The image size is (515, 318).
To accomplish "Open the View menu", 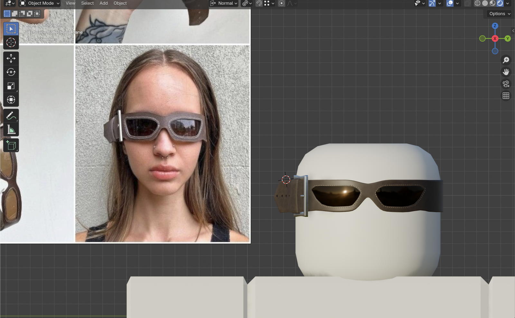I will click(x=70, y=3).
